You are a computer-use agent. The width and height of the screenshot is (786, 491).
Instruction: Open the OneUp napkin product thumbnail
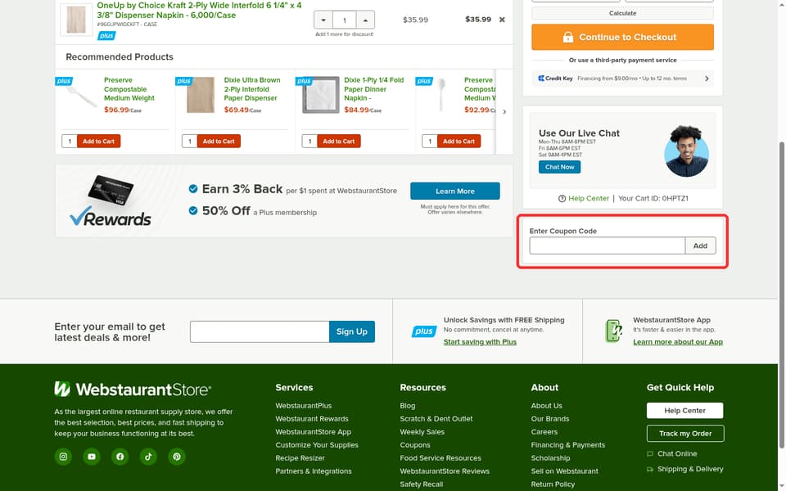76,20
